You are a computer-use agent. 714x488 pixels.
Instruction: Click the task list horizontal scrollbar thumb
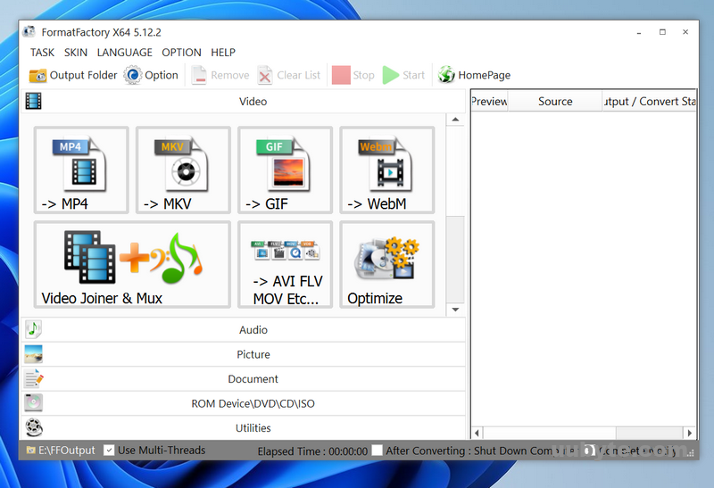pos(549,433)
